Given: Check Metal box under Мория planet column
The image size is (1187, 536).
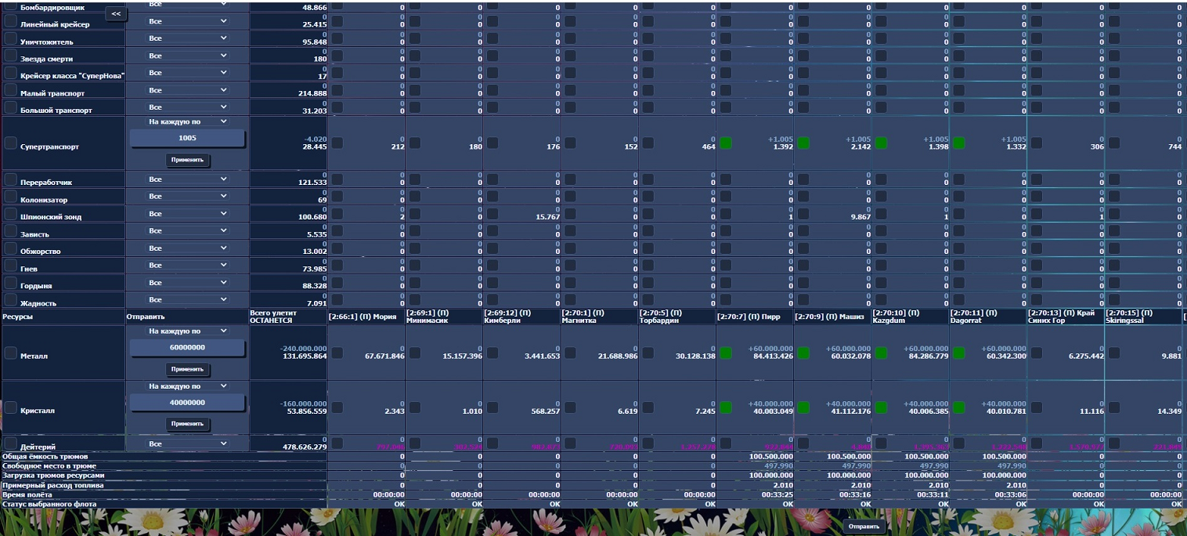Looking at the screenshot, I should pyautogui.click(x=337, y=353).
